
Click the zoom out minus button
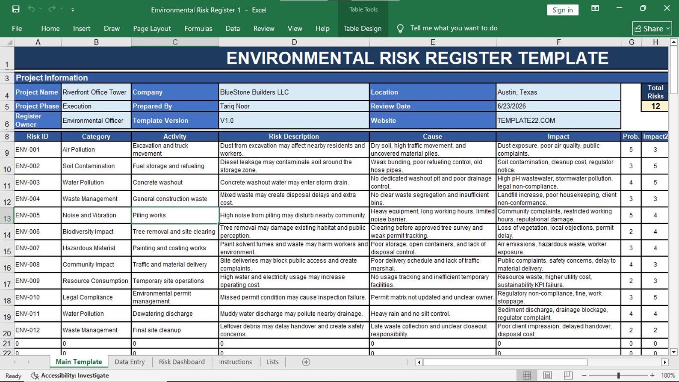pos(584,375)
